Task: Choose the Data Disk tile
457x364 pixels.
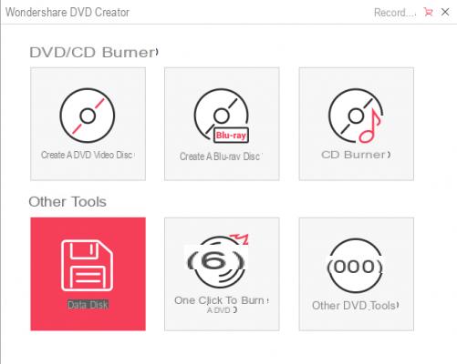Action: [x=88, y=274]
